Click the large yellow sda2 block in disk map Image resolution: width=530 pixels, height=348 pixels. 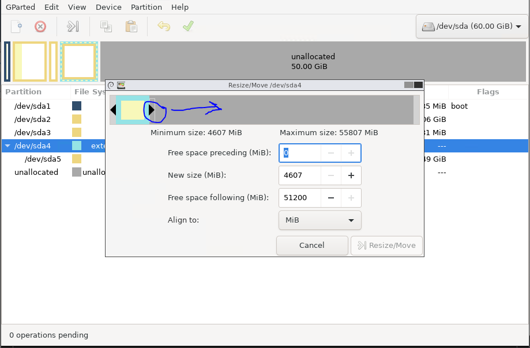[30, 62]
